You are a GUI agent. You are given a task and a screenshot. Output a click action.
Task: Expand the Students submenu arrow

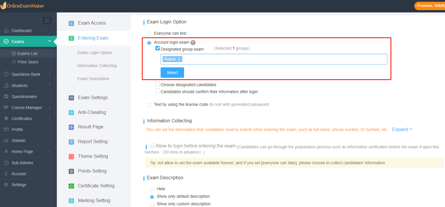coord(50,85)
